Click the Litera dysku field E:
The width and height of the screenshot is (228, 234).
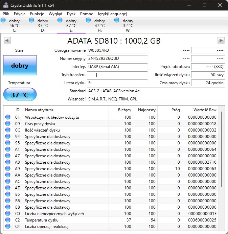117,83
